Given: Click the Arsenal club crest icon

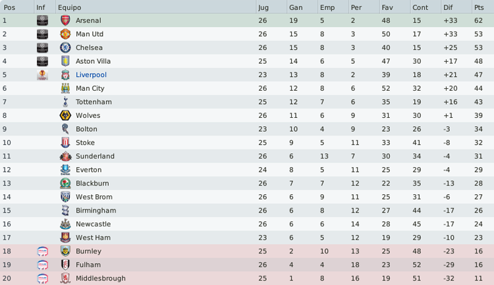Looking at the screenshot, I should click(x=65, y=20).
